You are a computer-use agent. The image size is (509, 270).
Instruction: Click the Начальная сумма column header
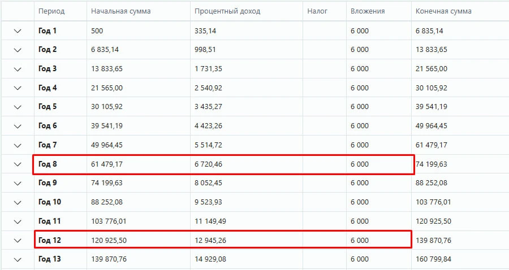click(x=121, y=11)
